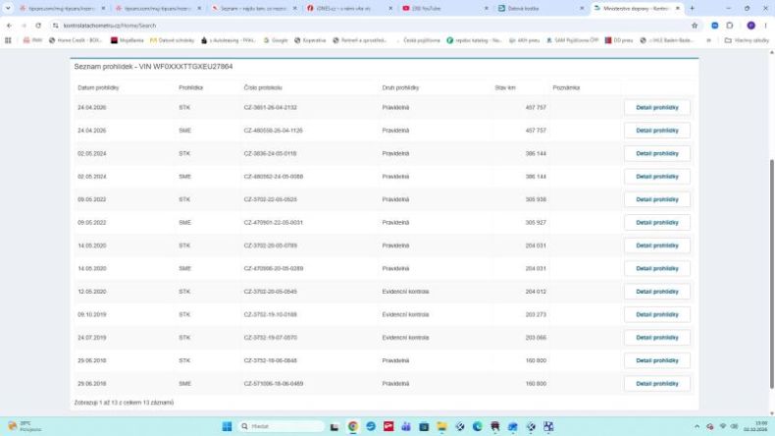Open details for 14.05.2020 SME inspection

point(657,269)
